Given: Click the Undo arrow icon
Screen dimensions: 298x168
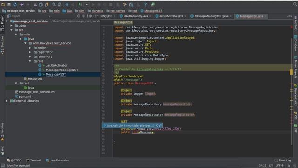Looking at the screenshot, I should 22,4.
